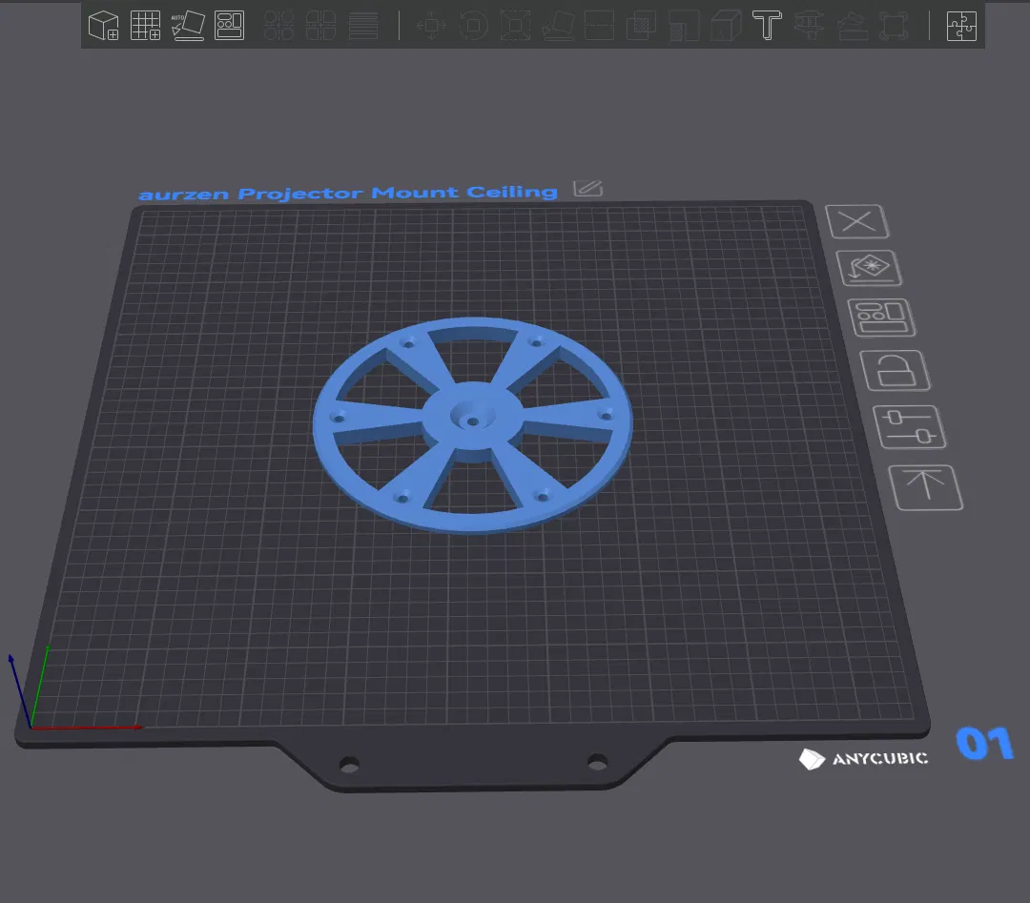
Task: Select the Scale tool
Action: pos(515,26)
